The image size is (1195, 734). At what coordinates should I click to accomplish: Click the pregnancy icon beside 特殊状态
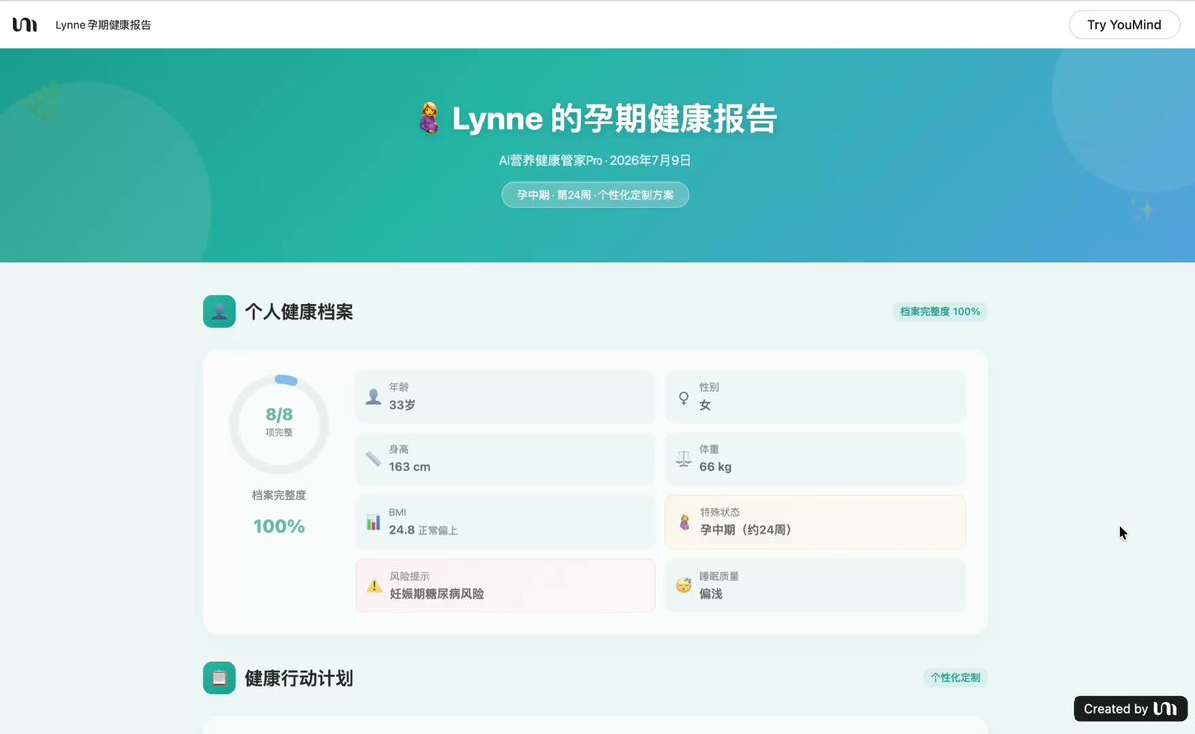coord(684,522)
